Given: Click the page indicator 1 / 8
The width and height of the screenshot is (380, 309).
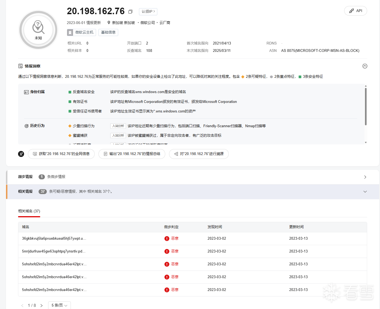Looking at the screenshot, I should point(32,305).
